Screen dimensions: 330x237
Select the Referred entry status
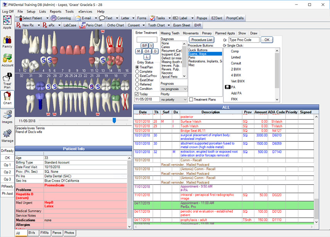pyautogui.click(x=137, y=85)
